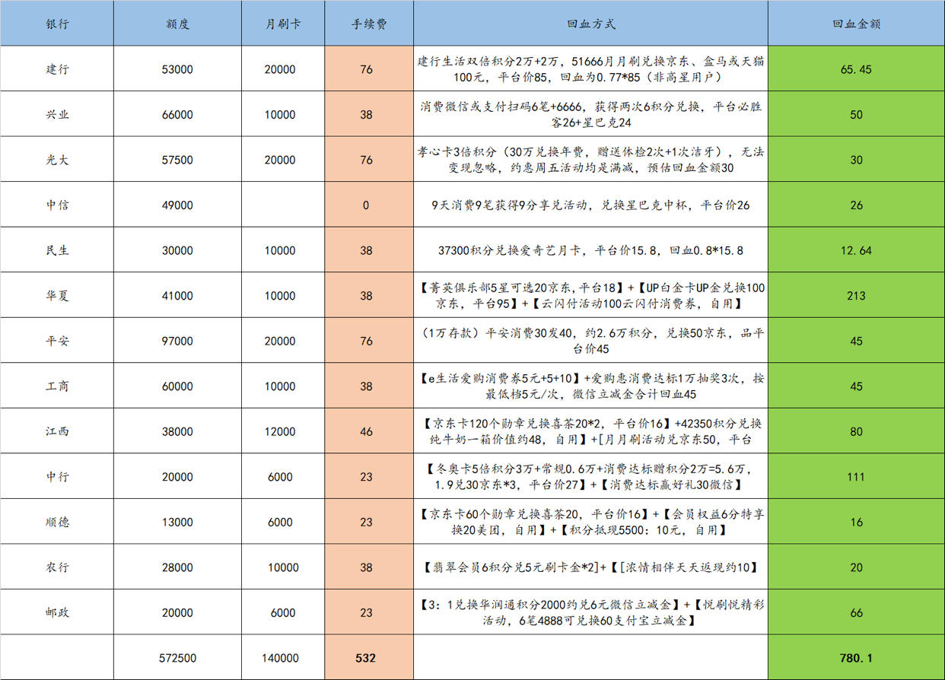Image resolution: width=945 pixels, height=680 pixels.
Task: Click the 41000 credit limit cell
Action: coord(177,295)
